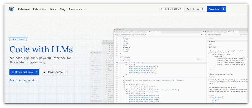
Task: Click the Zed logo icon
Action: pyautogui.click(x=12, y=9)
